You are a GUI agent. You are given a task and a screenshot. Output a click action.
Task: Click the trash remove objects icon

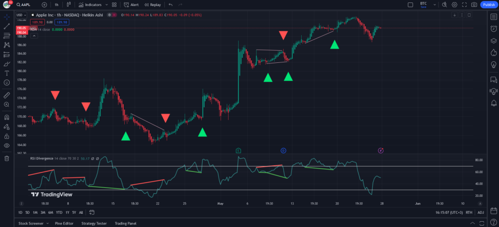7,158
